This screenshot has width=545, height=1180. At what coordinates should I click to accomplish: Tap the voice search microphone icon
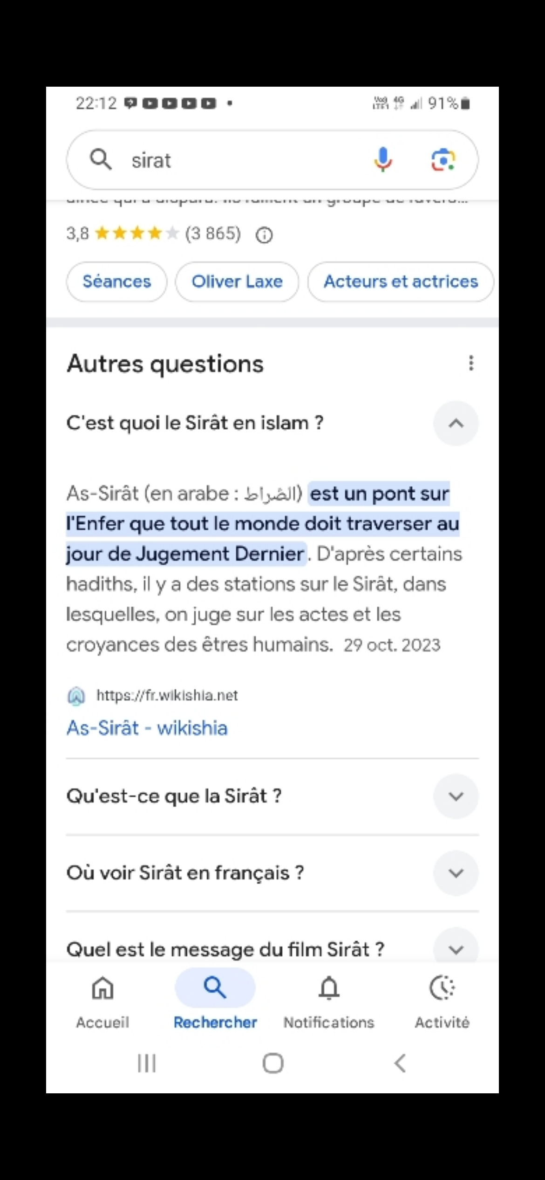click(383, 159)
